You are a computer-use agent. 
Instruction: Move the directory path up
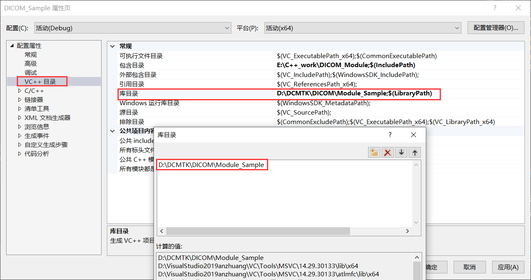(414, 152)
